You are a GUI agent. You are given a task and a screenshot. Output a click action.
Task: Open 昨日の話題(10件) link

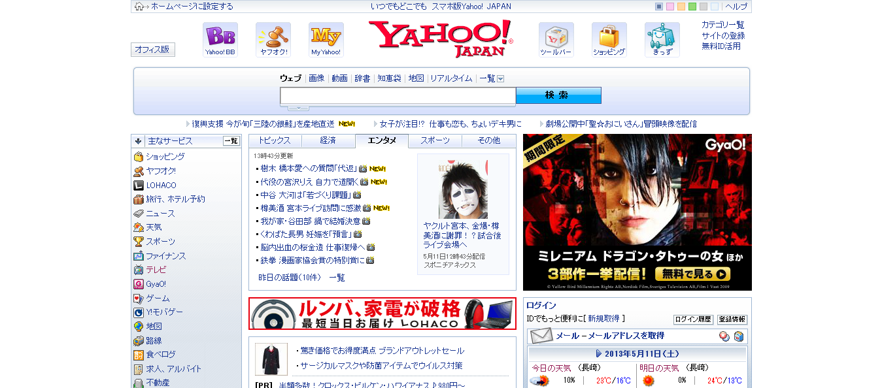[x=290, y=278]
